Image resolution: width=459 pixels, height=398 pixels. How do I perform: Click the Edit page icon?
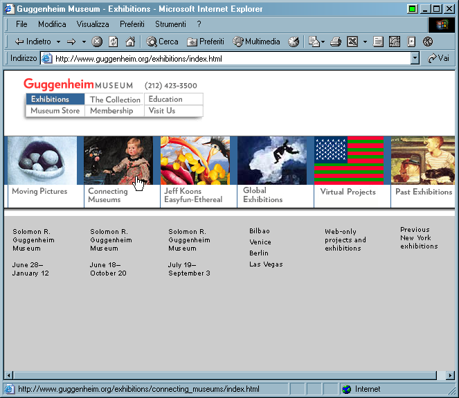[352, 42]
